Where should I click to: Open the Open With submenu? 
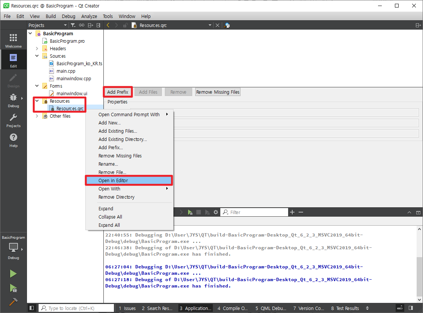[x=129, y=189]
